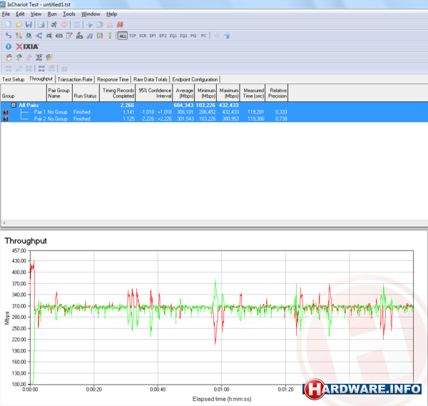
Task: Click the Minimum (Mbps) column header
Action: click(205, 93)
